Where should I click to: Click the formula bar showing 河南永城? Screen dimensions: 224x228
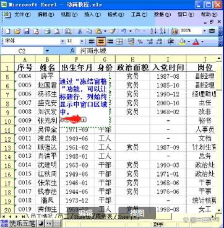150,51
